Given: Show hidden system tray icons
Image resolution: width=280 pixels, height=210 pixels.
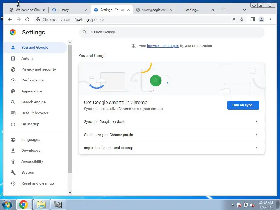Looking at the screenshot, I should (x=232, y=205).
